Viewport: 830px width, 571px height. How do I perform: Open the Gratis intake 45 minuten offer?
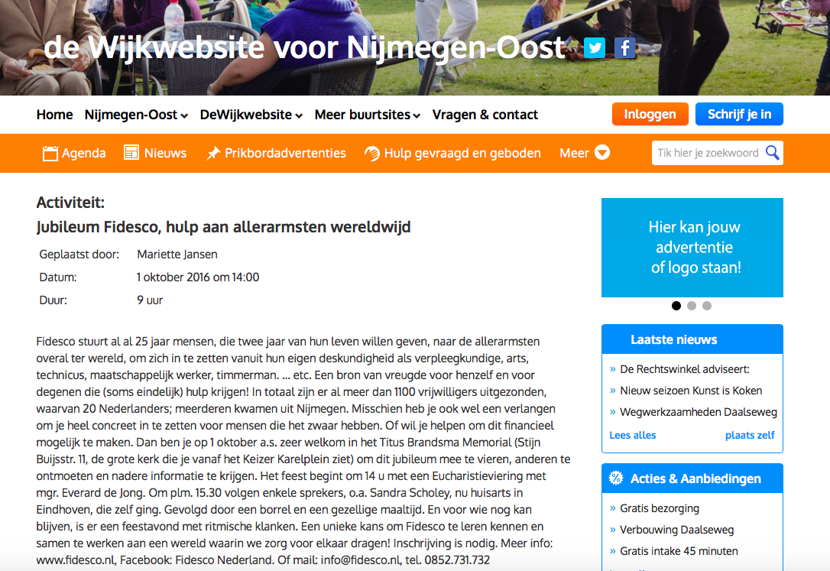pos(679,551)
